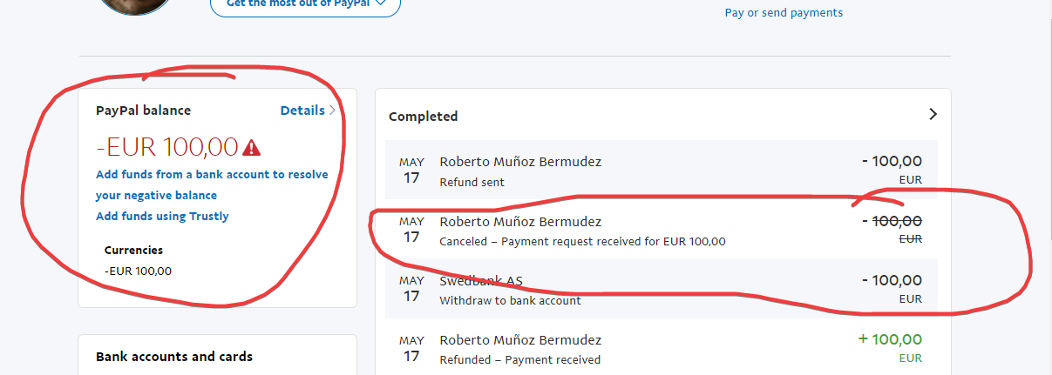Click the profile avatar picture

(135, 5)
